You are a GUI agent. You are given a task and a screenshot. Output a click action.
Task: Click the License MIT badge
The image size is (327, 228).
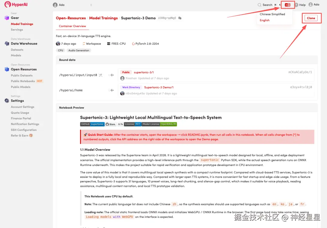pos(133,124)
